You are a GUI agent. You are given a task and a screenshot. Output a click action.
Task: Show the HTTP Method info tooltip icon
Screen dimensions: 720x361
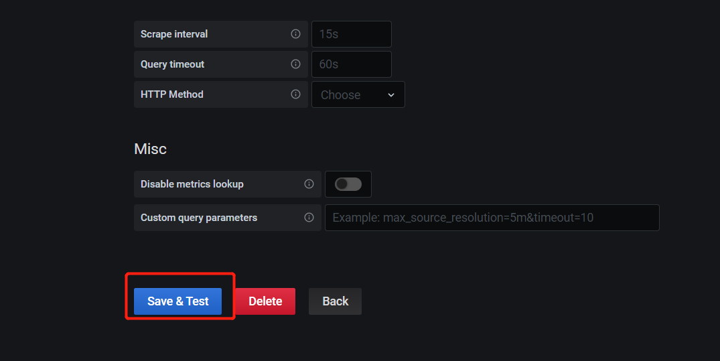296,94
